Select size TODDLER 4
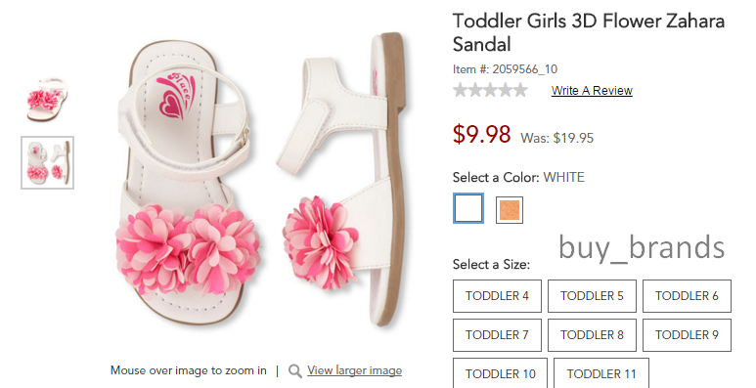Viewport: 756px width, 388px height. [497, 296]
